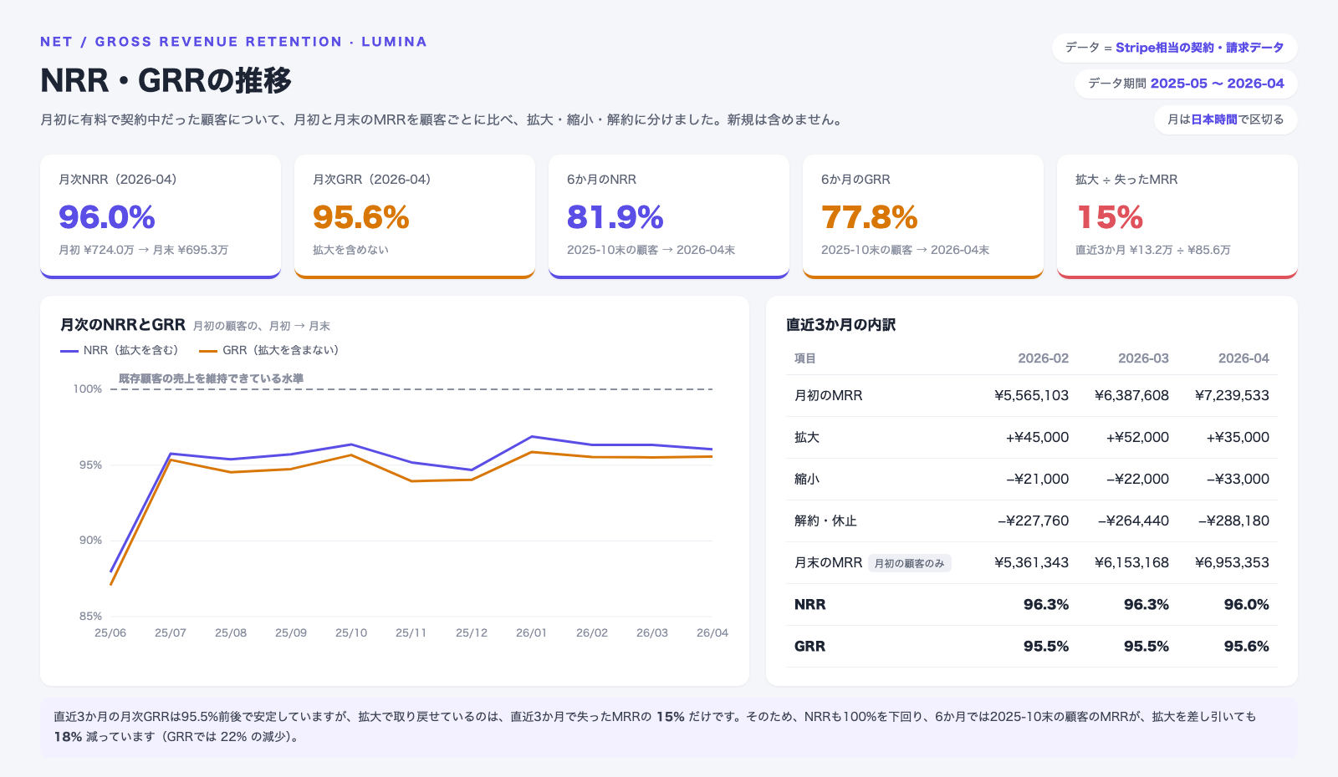The height and width of the screenshot is (777, 1338).
Task: Click the GRR 95.6% cell in table
Action: click(x=1246, y=646)
